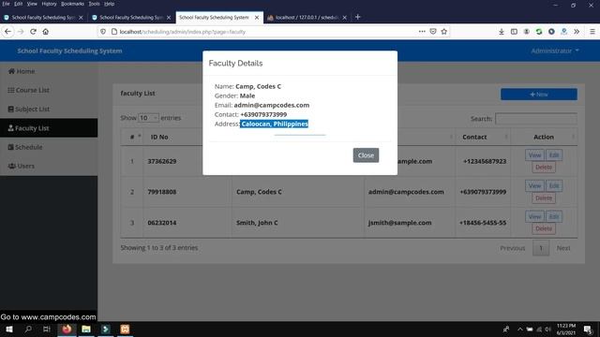Select Faculty List in sidebar
Screen dimensions: 600x337
point(49,128)
